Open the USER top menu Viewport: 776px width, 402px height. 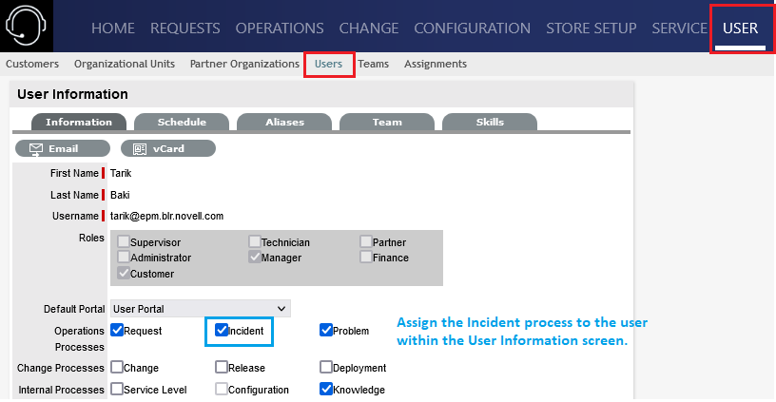point(740,28)
